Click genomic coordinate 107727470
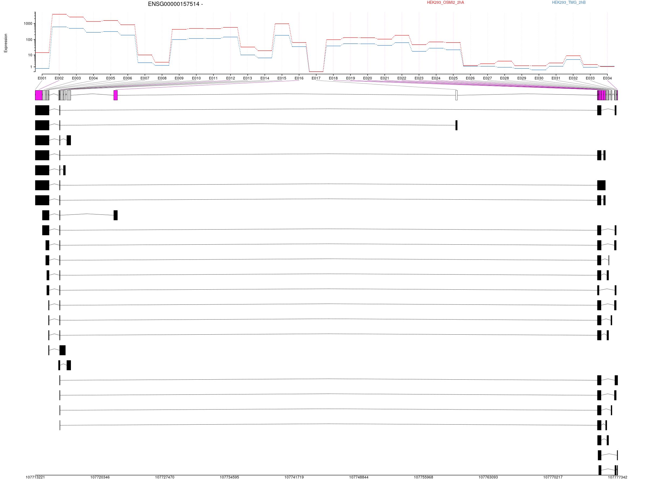647x482 pixels. (165, 477)
